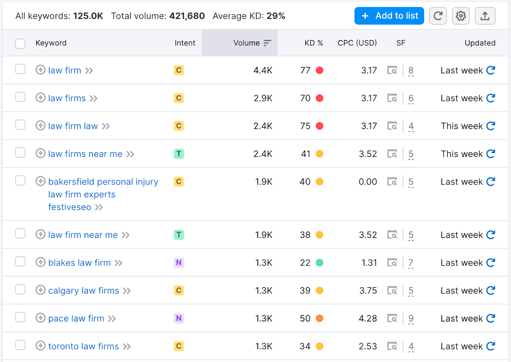
Task: Toggle the select-all checkbox in header
Action: pos(20,43)
